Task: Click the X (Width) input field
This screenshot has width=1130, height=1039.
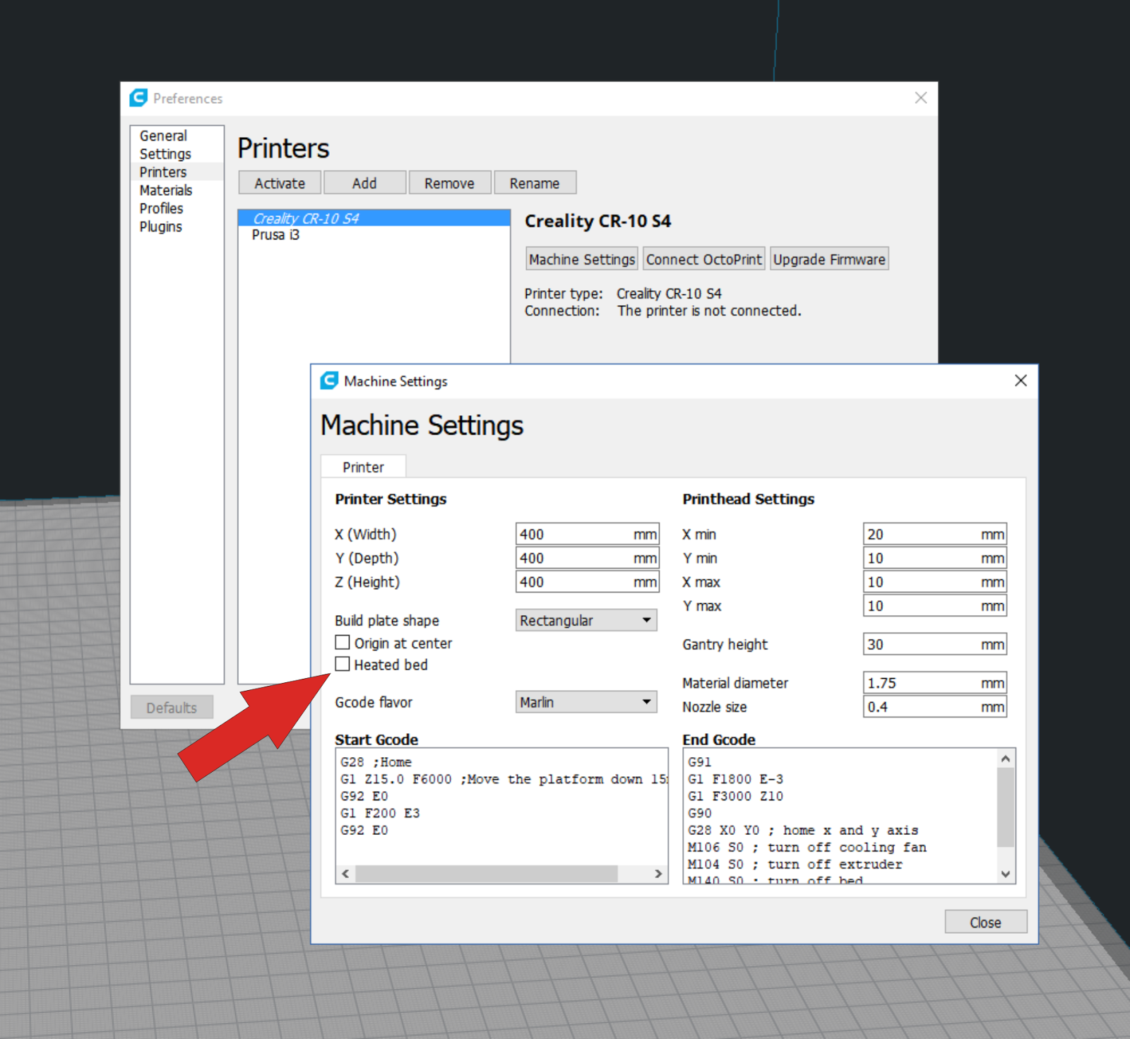Action: 587,534
